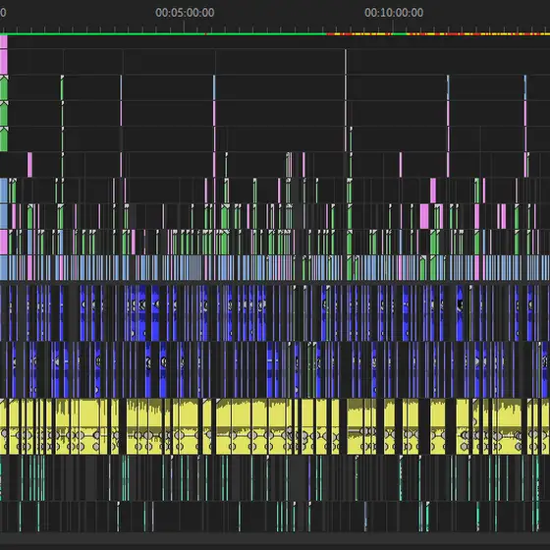Click the red-yellow unrendered section of the render bar
550x550 pixels.
coord(438,34)
